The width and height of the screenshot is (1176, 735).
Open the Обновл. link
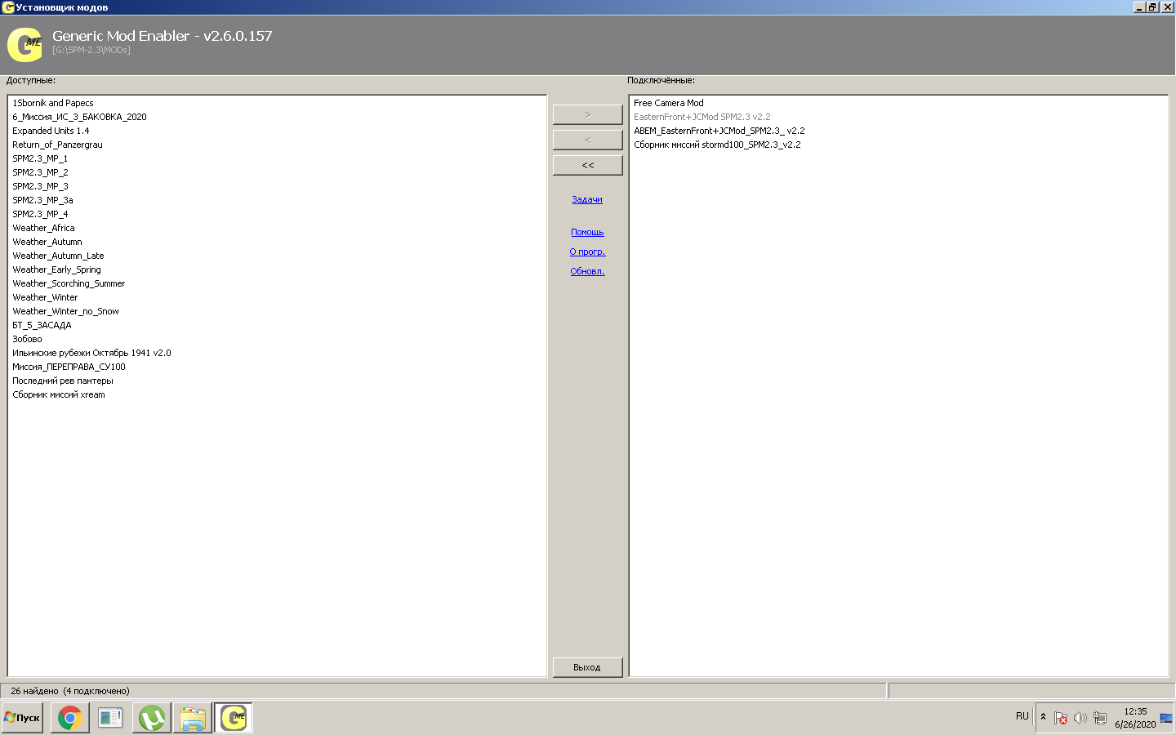pos(587,271)
